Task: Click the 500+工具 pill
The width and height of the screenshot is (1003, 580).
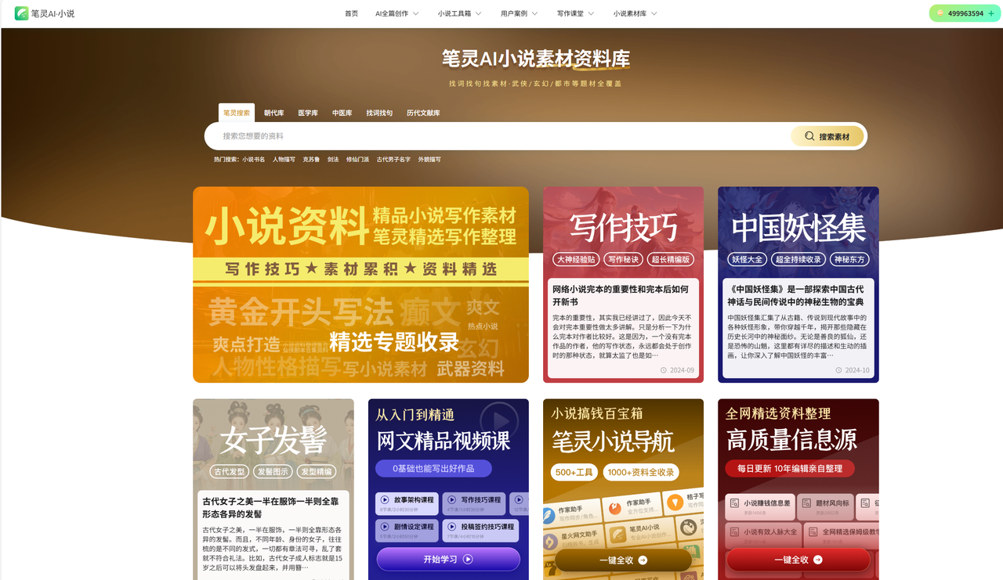Action: pos(574,472)
